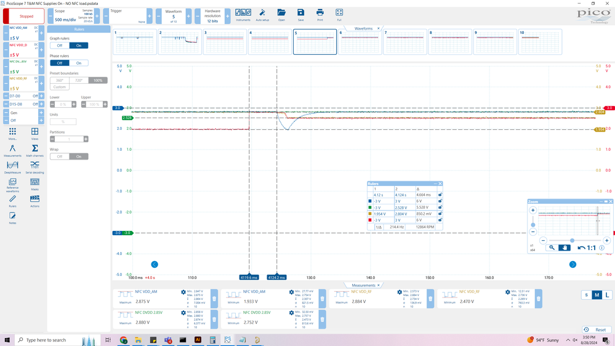
Task: Turn Phase rulers On
Action: pyautogui.click(x=79, y=63)
